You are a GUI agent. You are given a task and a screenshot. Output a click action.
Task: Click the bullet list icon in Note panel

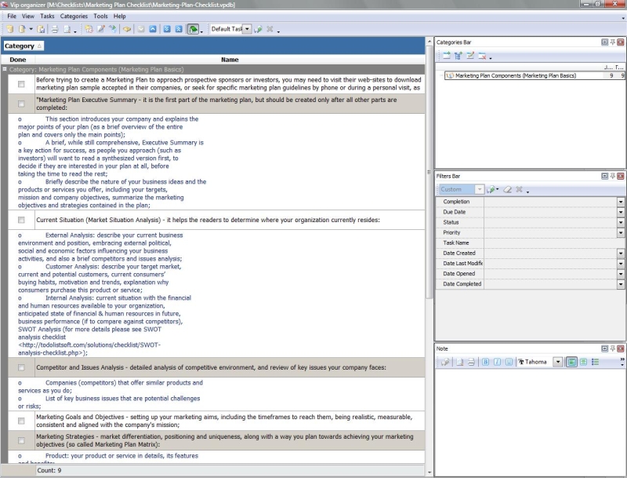coord(595,362)
